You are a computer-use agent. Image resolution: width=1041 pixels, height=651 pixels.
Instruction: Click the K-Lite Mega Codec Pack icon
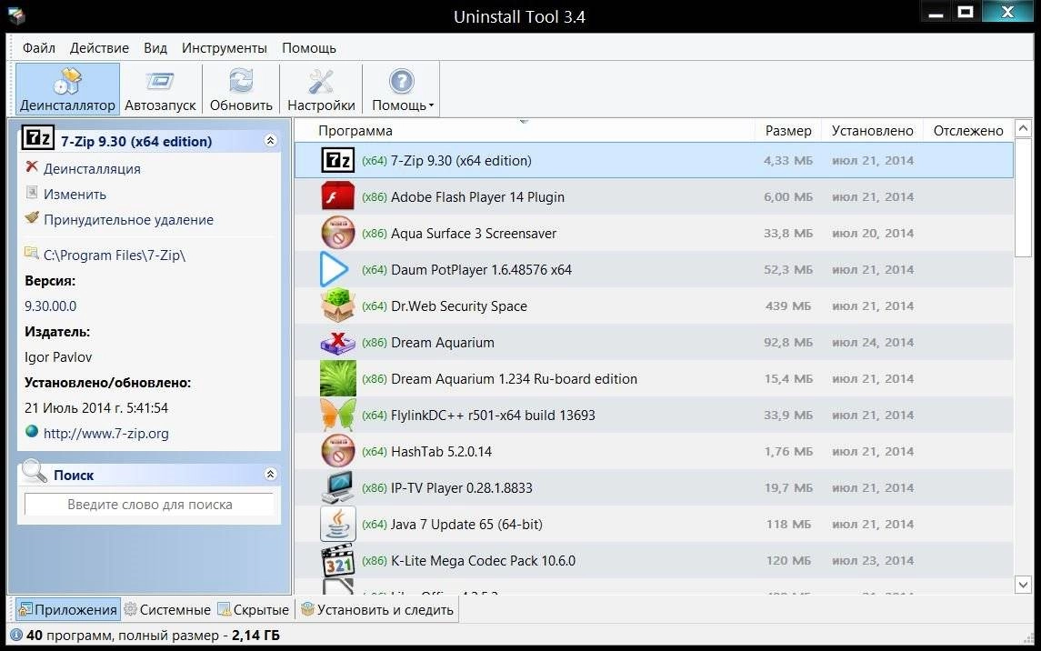338,561
